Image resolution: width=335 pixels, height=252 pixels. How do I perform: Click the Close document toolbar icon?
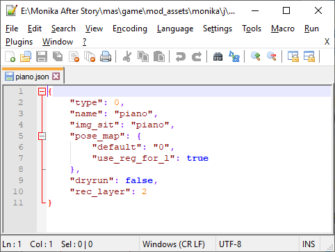(x=74, y=56)
